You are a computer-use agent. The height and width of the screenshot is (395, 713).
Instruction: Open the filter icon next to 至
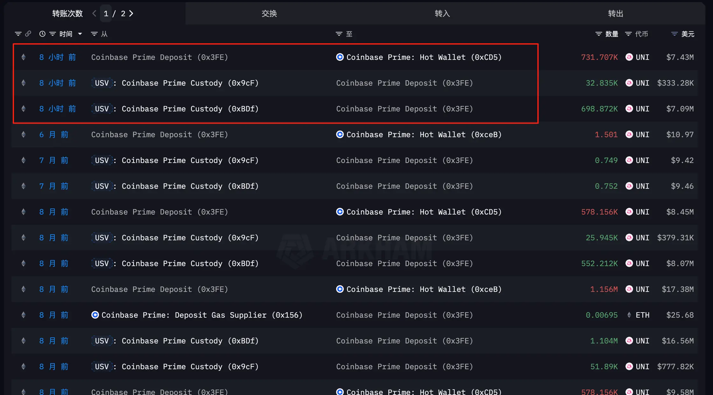[339, 34]
